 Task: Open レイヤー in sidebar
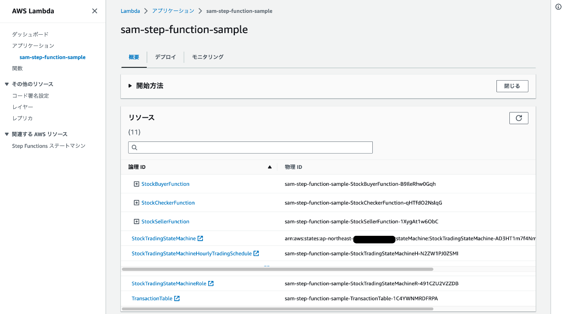[23, 107]
